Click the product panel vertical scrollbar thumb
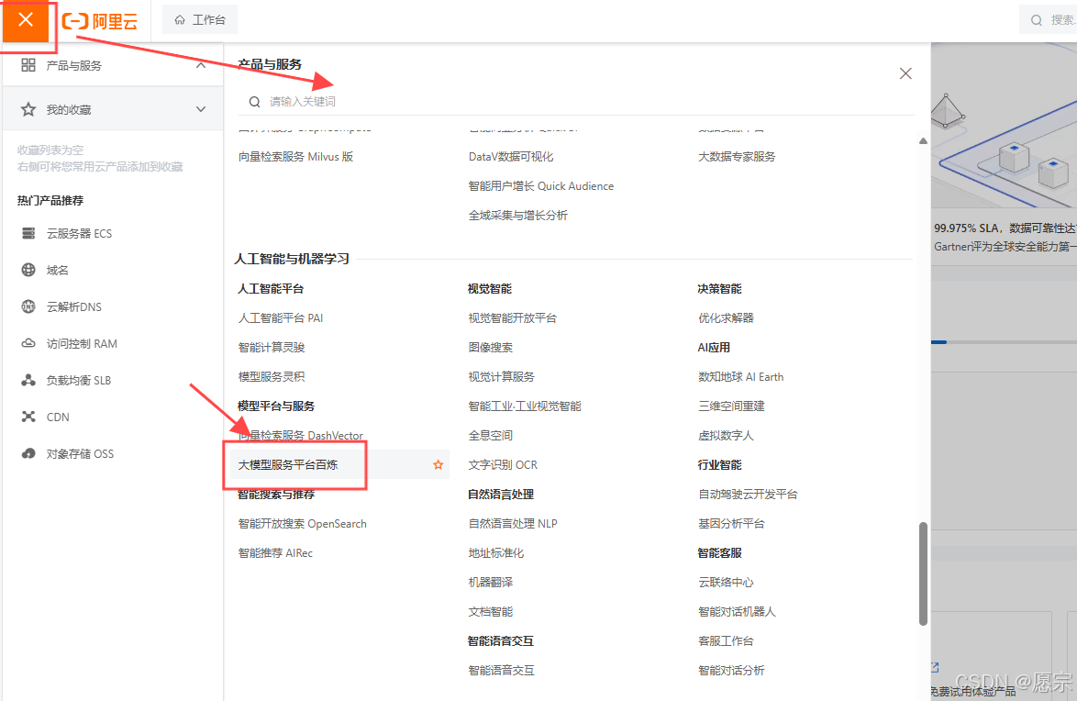This screenshot has height=701, width=1077. pyautogui.click(x=923, y=573)
